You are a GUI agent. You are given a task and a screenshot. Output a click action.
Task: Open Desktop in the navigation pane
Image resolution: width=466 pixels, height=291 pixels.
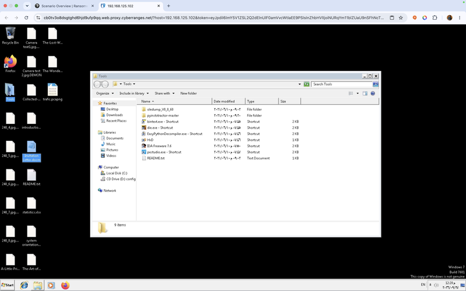click(x=112, y=109)
